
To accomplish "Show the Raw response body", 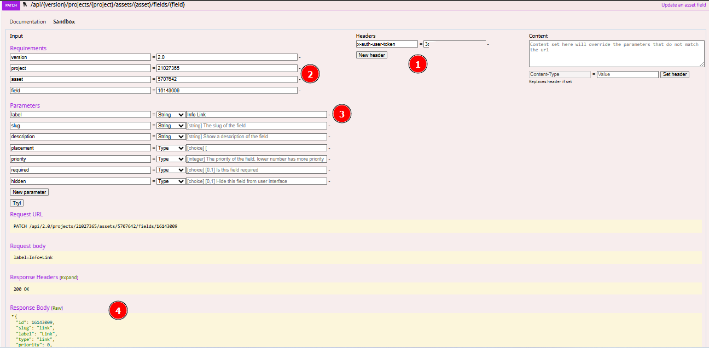I will click(57, 308).
